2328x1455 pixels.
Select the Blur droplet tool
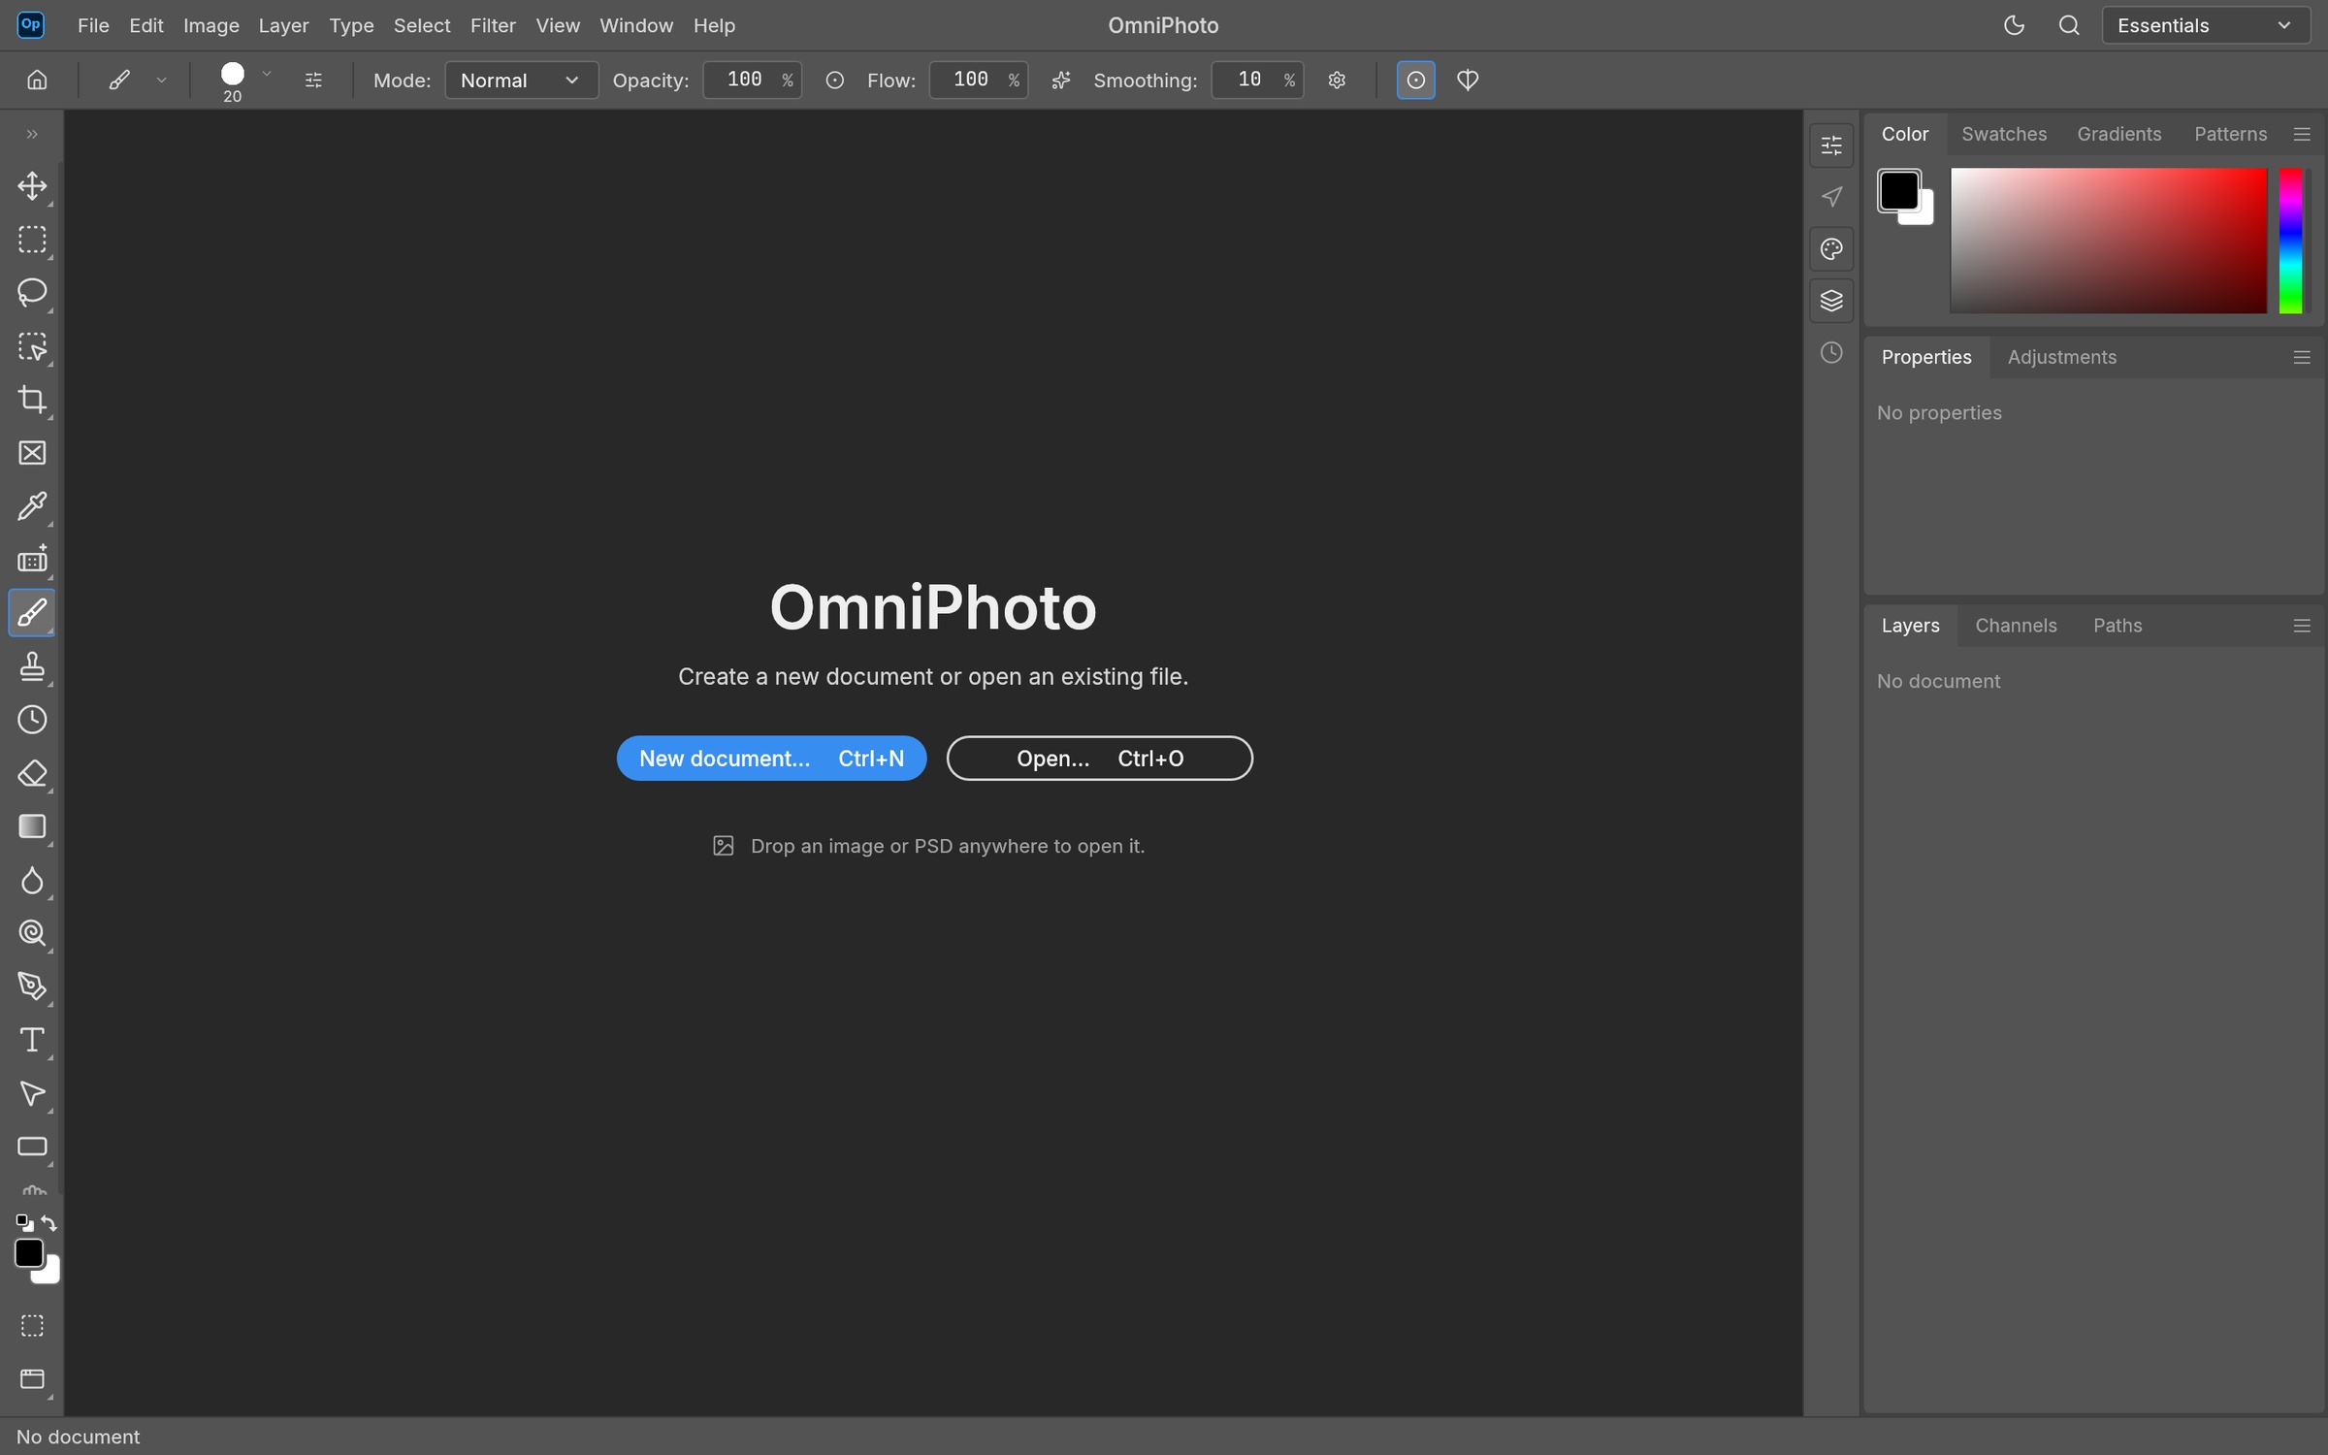pyautogui.click(x=32, y=880)
